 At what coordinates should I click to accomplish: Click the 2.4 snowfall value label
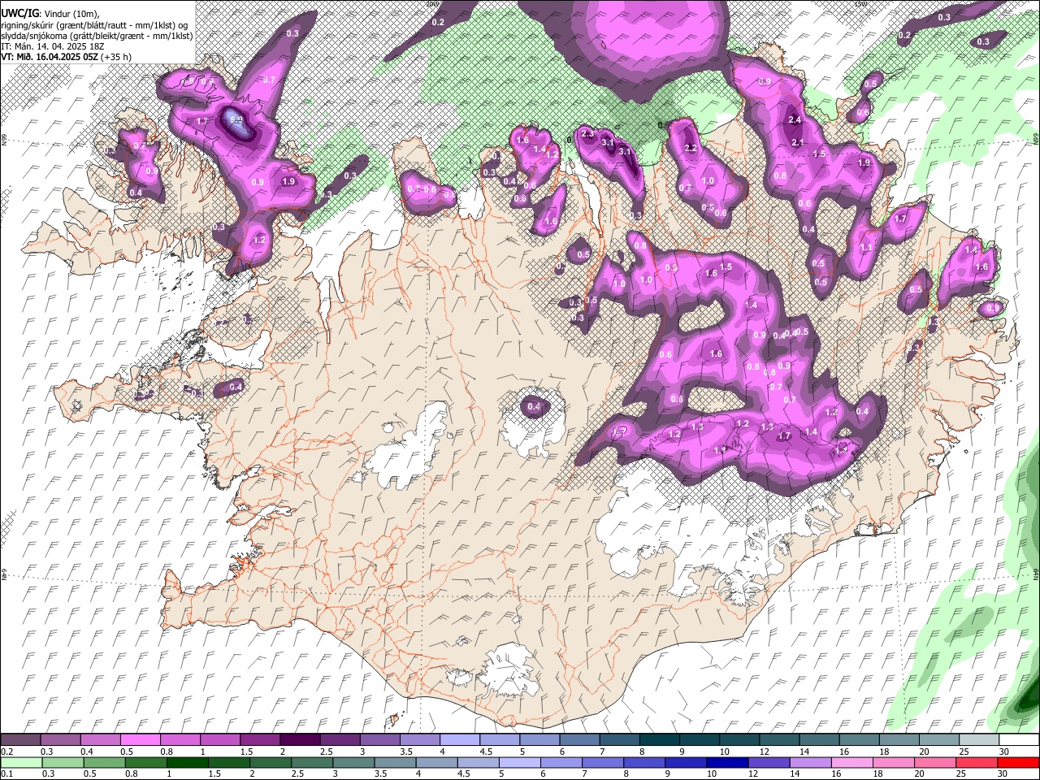[x=795, y=119]
